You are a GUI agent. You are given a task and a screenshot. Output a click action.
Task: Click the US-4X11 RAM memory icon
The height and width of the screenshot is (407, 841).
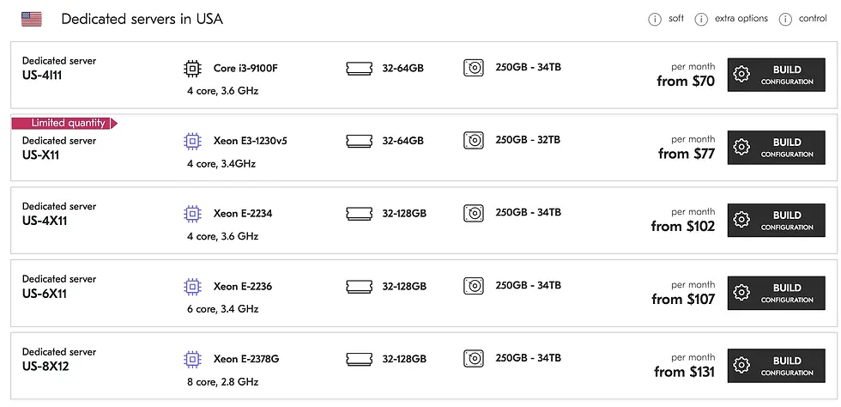359,214
